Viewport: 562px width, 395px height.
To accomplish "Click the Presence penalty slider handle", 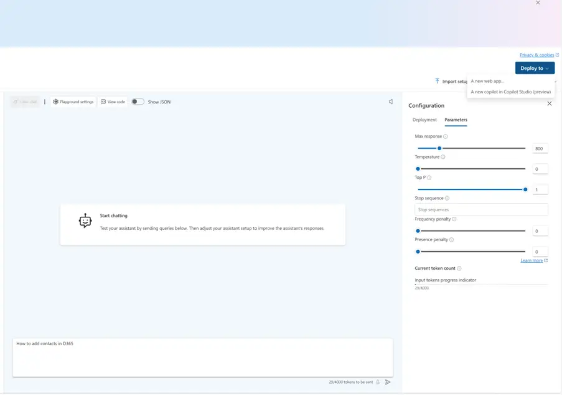I will [418, 252].
